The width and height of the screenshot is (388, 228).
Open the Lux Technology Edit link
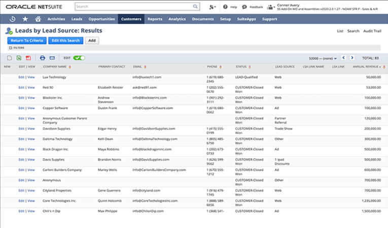(21, 77)
